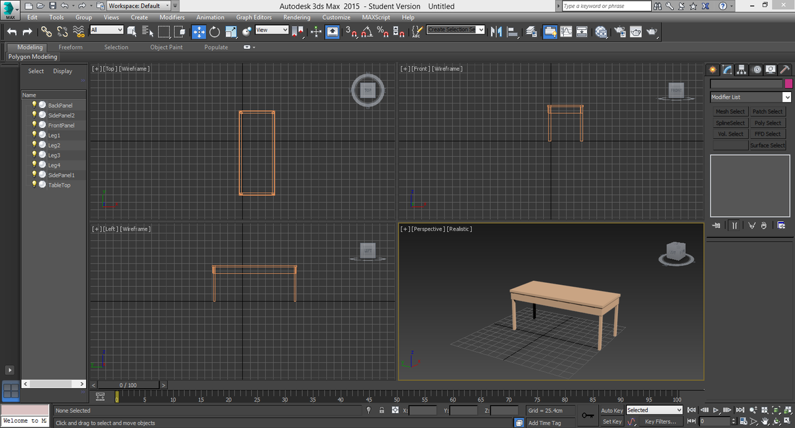Viewport: 795px width, 428px height.
Task: Activate the Select and Link chain tool
Action: coord(46,31)
